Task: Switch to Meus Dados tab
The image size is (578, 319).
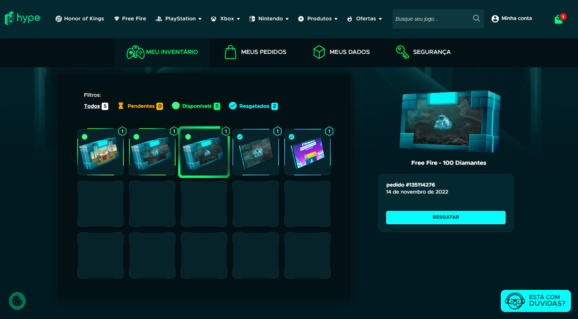Action: pos(341,52)
